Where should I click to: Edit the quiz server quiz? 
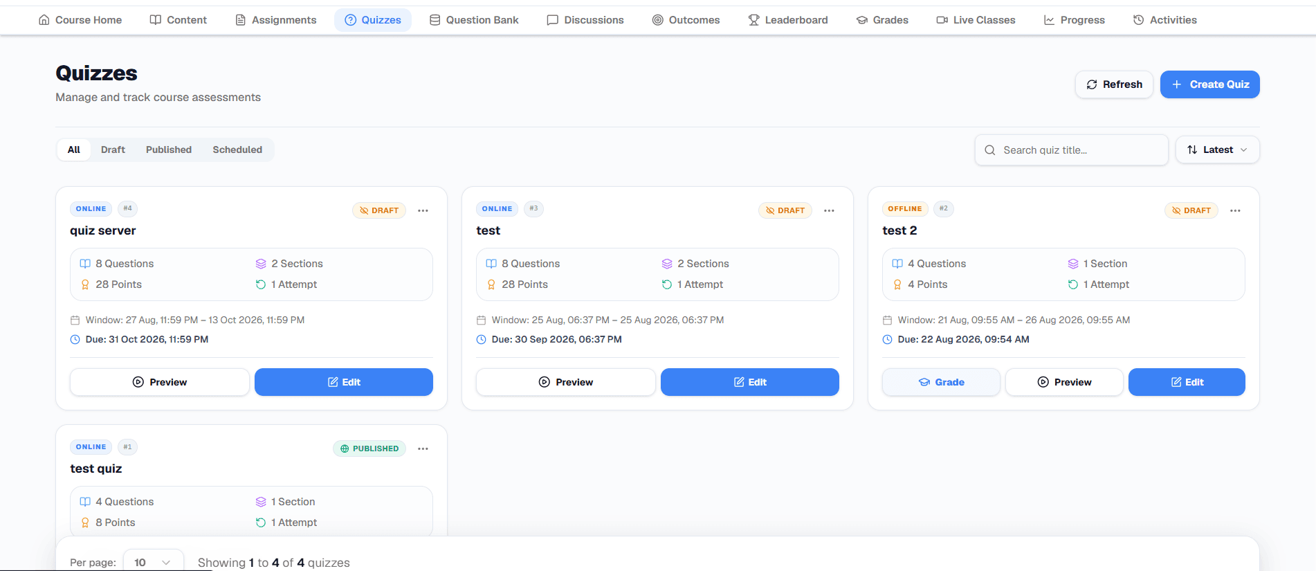[x=344, y=382]
